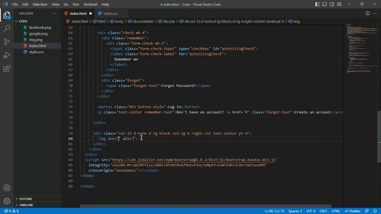The image size is (381, 214).
Task: Open the Manage gear icon
Action: tap(7, 201)
